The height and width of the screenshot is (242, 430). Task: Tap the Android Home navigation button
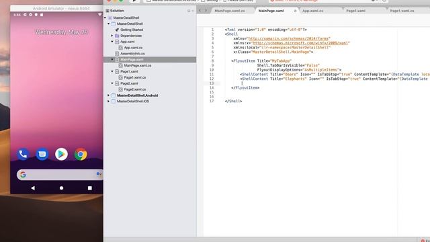coord(61,188)
